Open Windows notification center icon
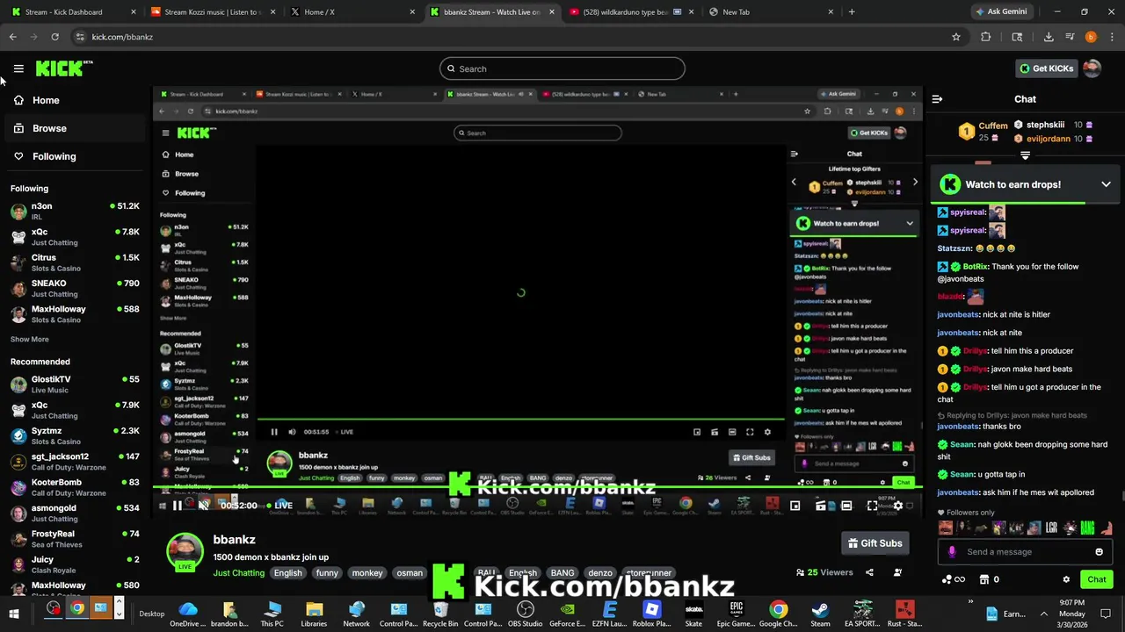The image size is (1125, 632). coord(1107,614)
